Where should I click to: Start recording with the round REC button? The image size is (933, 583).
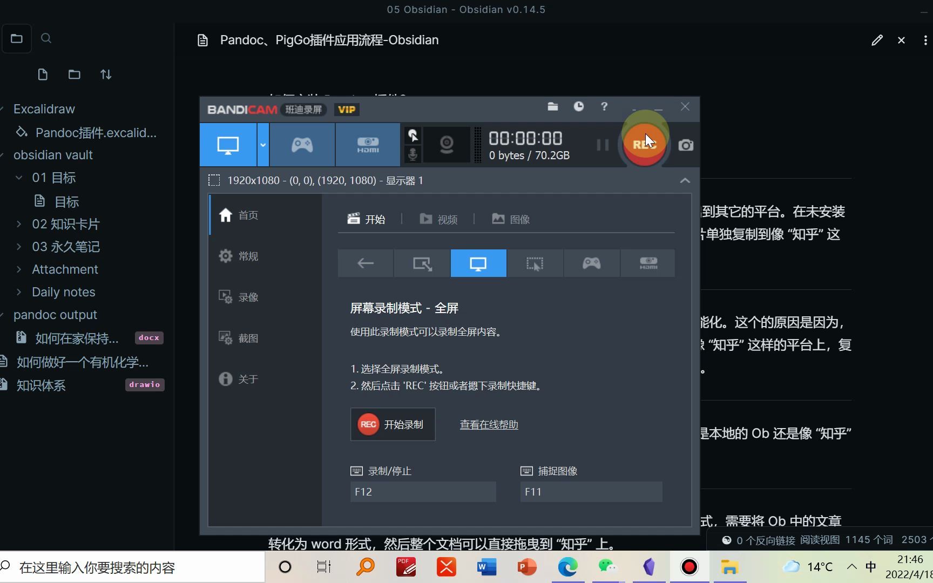click(644, 144)
